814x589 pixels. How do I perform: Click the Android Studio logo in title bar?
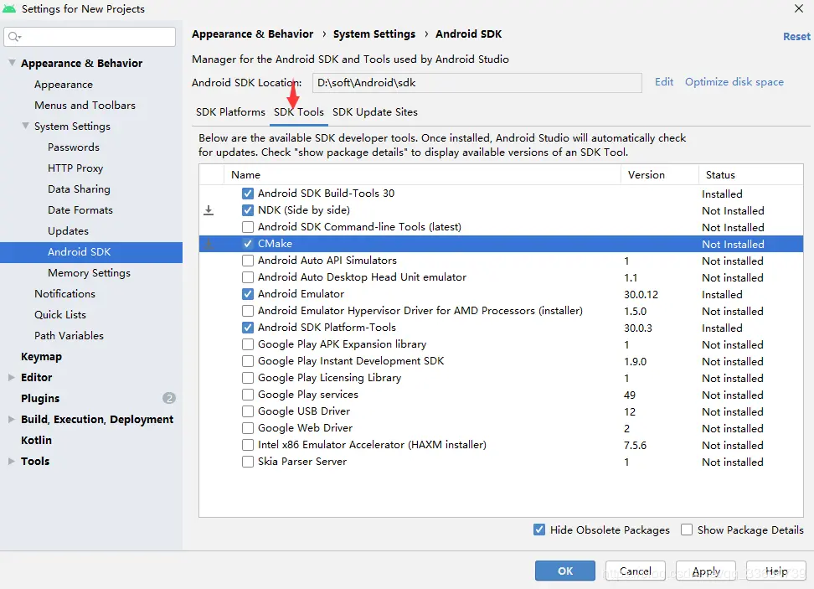[x=10, y=9]
